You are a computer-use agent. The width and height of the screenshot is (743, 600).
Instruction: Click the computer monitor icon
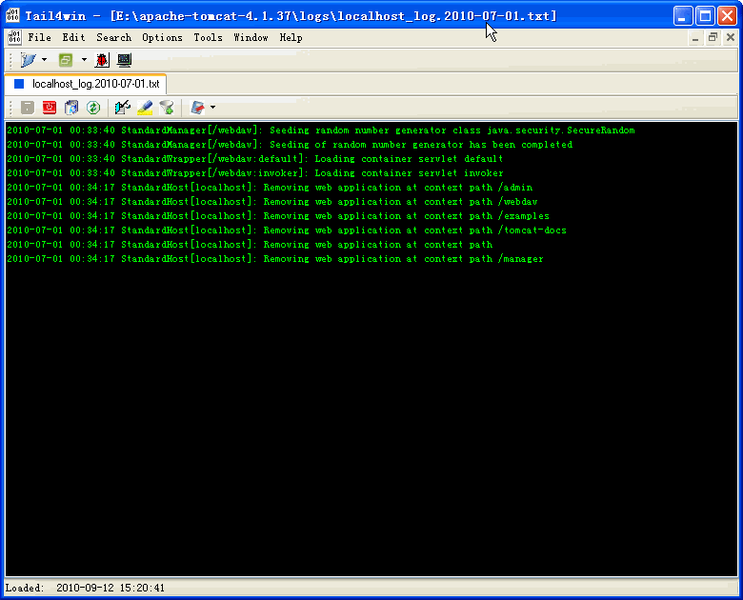124,60
